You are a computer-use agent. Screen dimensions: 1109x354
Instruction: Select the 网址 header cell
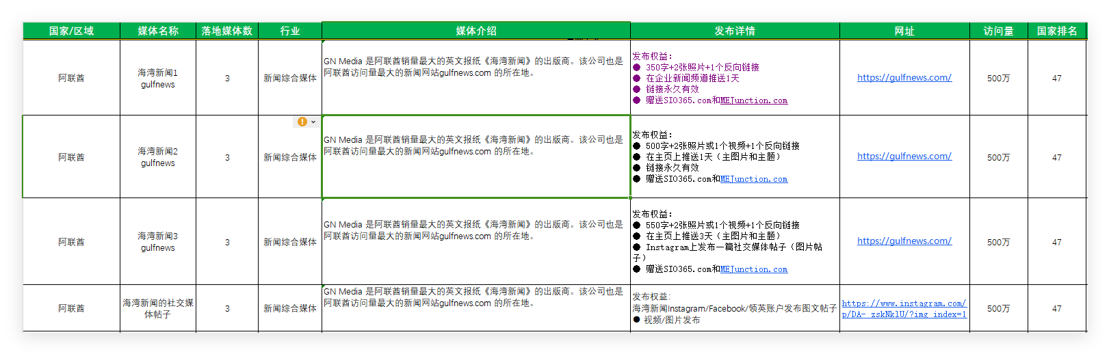point(904,31)
